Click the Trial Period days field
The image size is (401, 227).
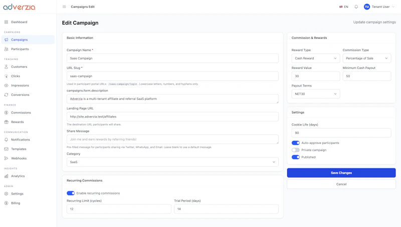[227, 209]
